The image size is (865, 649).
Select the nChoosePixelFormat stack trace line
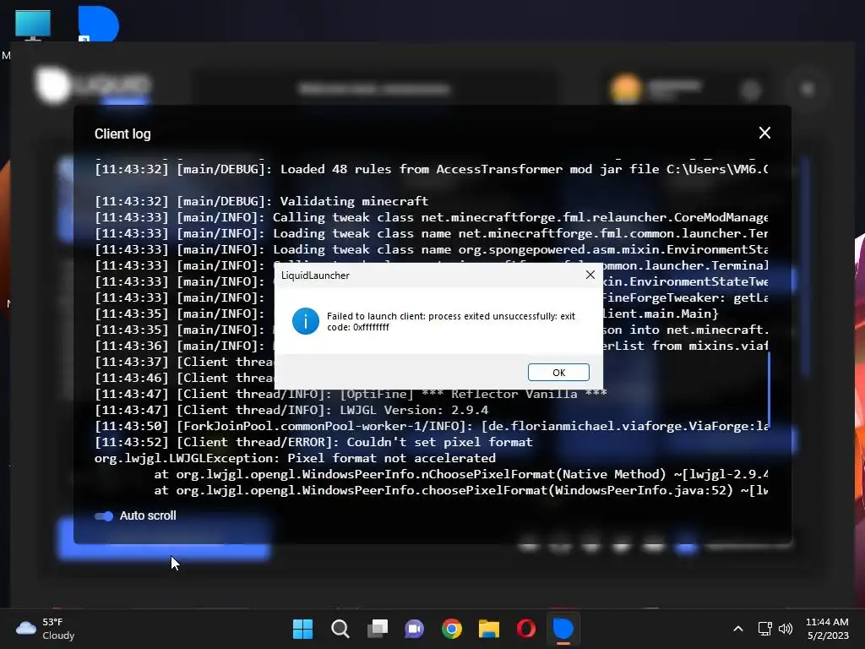460,474
